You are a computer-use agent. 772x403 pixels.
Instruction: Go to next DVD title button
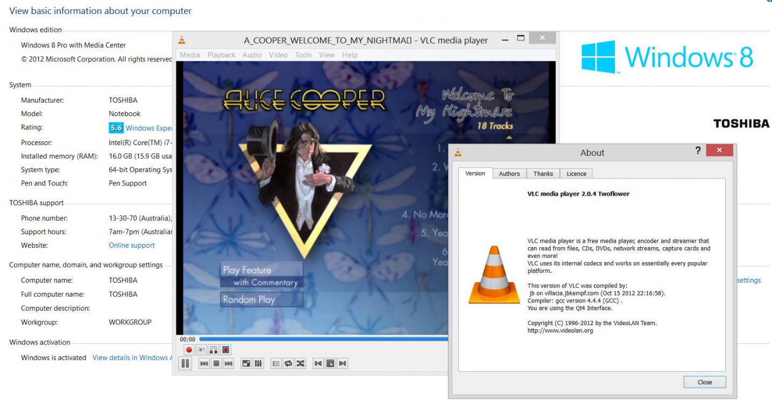[x=343, y=364]
